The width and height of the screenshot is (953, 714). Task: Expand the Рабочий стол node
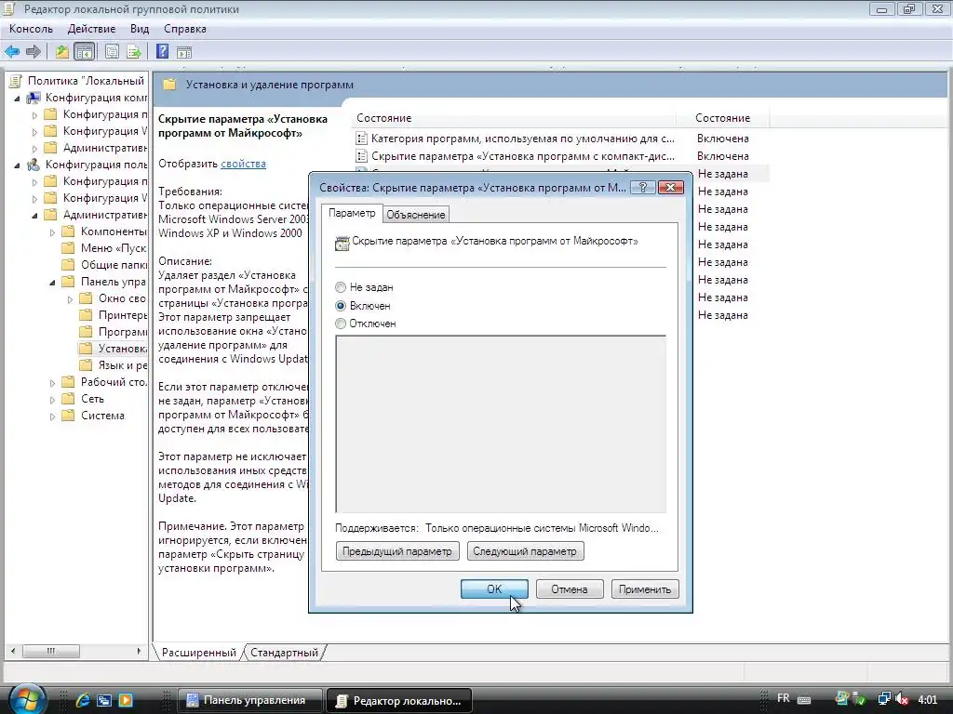(52, 382)
